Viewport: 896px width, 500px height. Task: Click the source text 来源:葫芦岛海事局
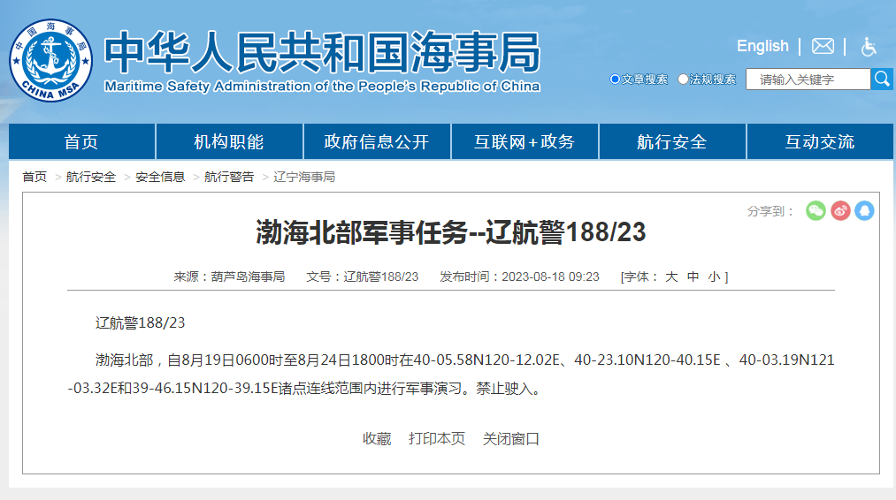click(229, 277)
